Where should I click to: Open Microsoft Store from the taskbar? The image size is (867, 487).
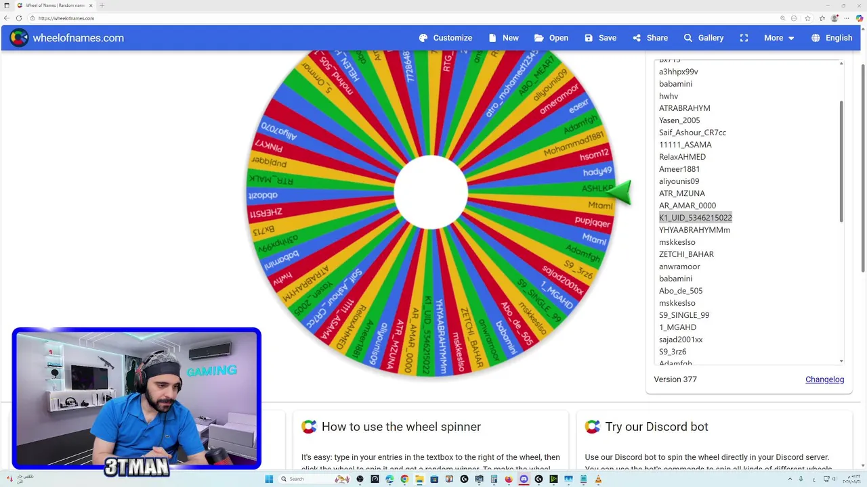pos(434,479)
